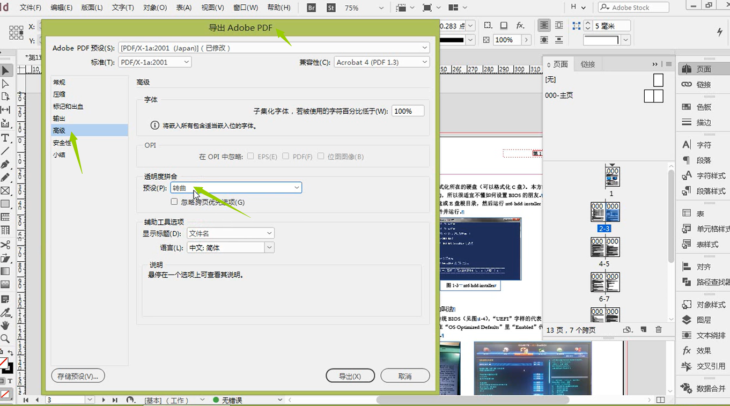Screen dimensions: 730x406
Task: Open the Text Wrap (文本绕排) panel
Action: [703, 335]
